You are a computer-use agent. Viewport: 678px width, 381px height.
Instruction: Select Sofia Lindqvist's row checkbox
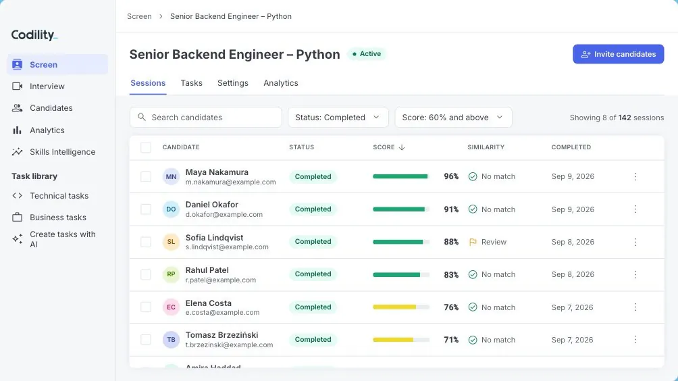click(x=146, y=242)
